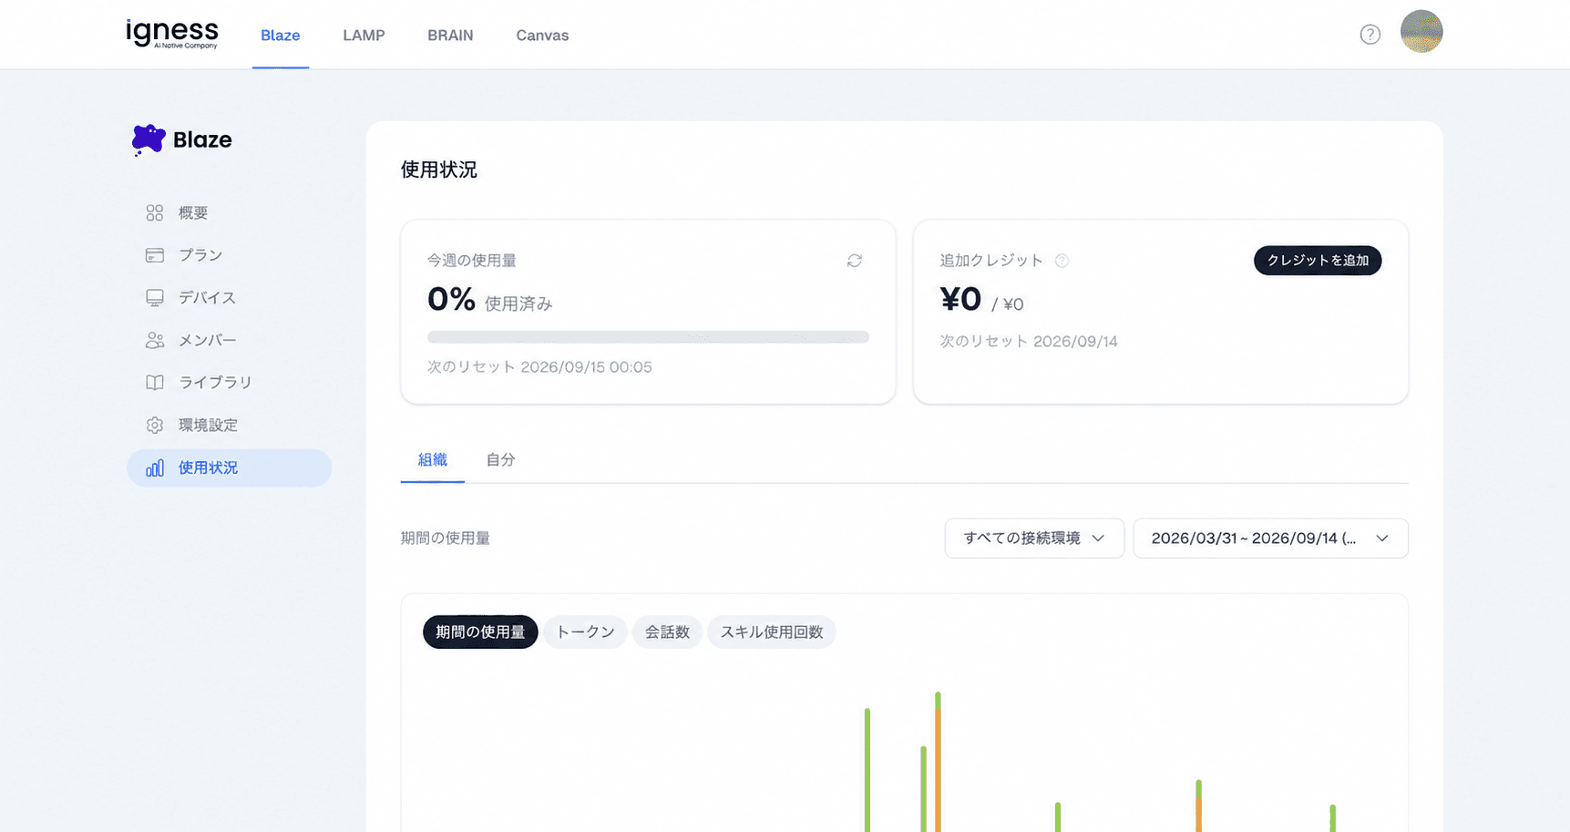Open the LAMP top navigation item
This screenshot has width=1570, height=832.
point(364,36)
